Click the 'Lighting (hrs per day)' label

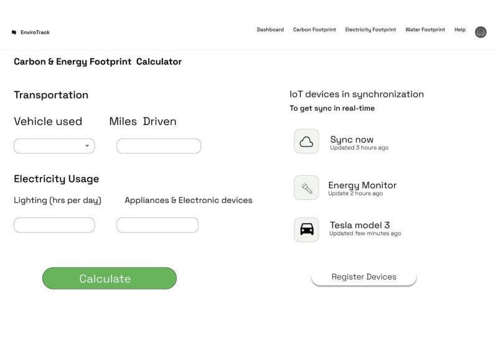57,201
